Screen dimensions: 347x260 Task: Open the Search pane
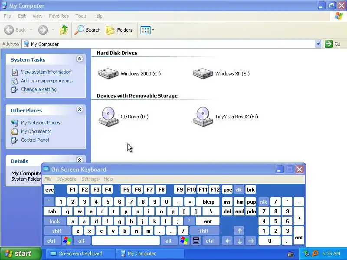click(88, 30)
